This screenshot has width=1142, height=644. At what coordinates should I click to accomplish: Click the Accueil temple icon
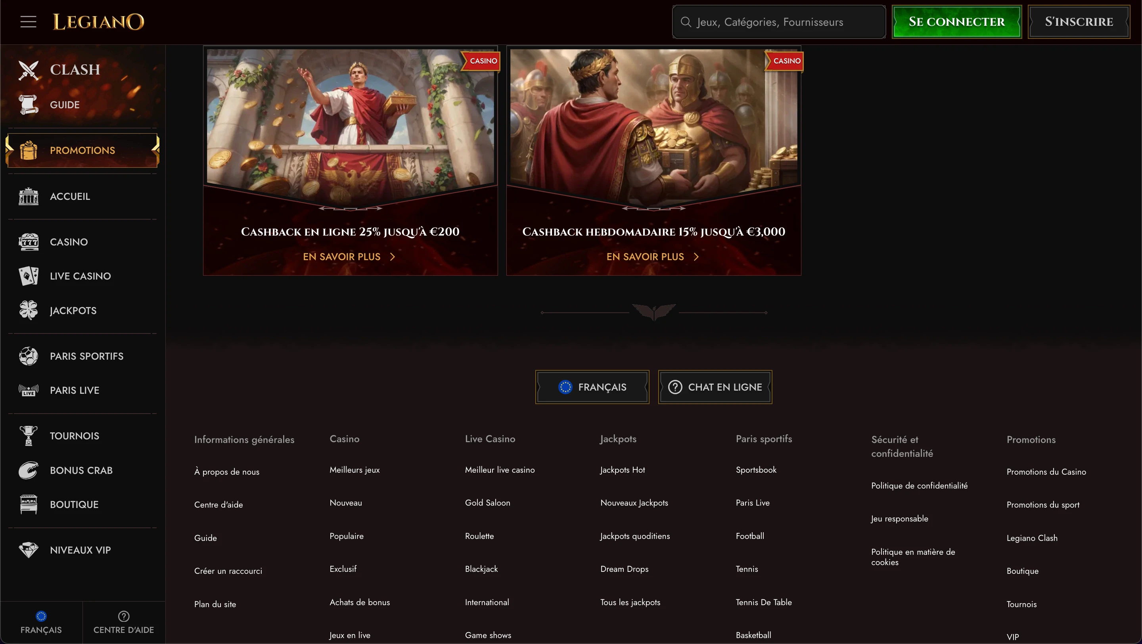(29, 196)
